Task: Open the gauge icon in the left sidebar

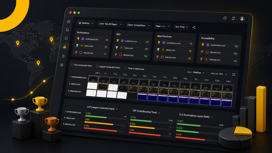Action: click(x=63, y=56)
